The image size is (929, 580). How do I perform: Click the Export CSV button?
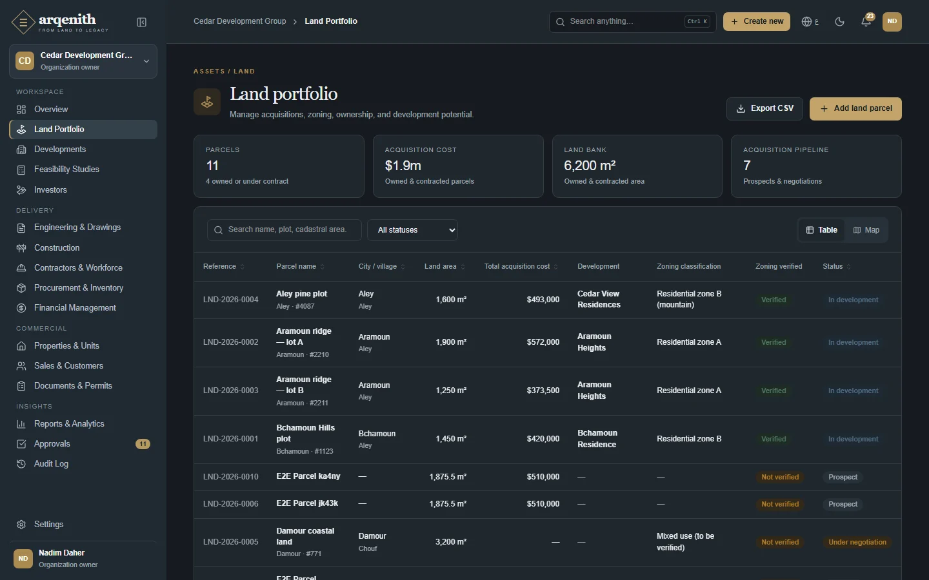click(764, 109)
